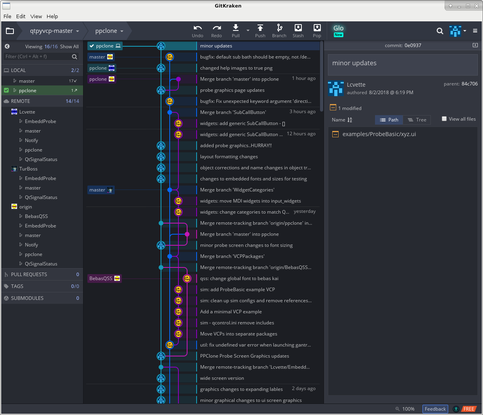Click the FREE license badge
This screenshot has width=483, height=415.
(469, 409)
